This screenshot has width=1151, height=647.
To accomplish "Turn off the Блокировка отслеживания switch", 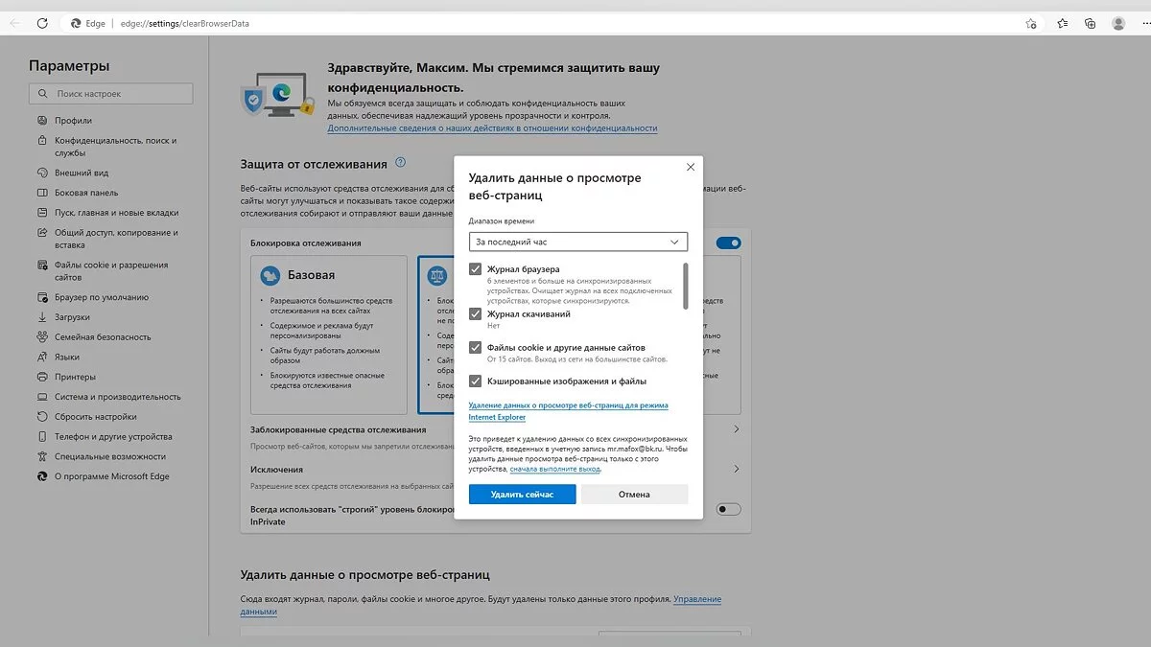I will pos(729,243).
